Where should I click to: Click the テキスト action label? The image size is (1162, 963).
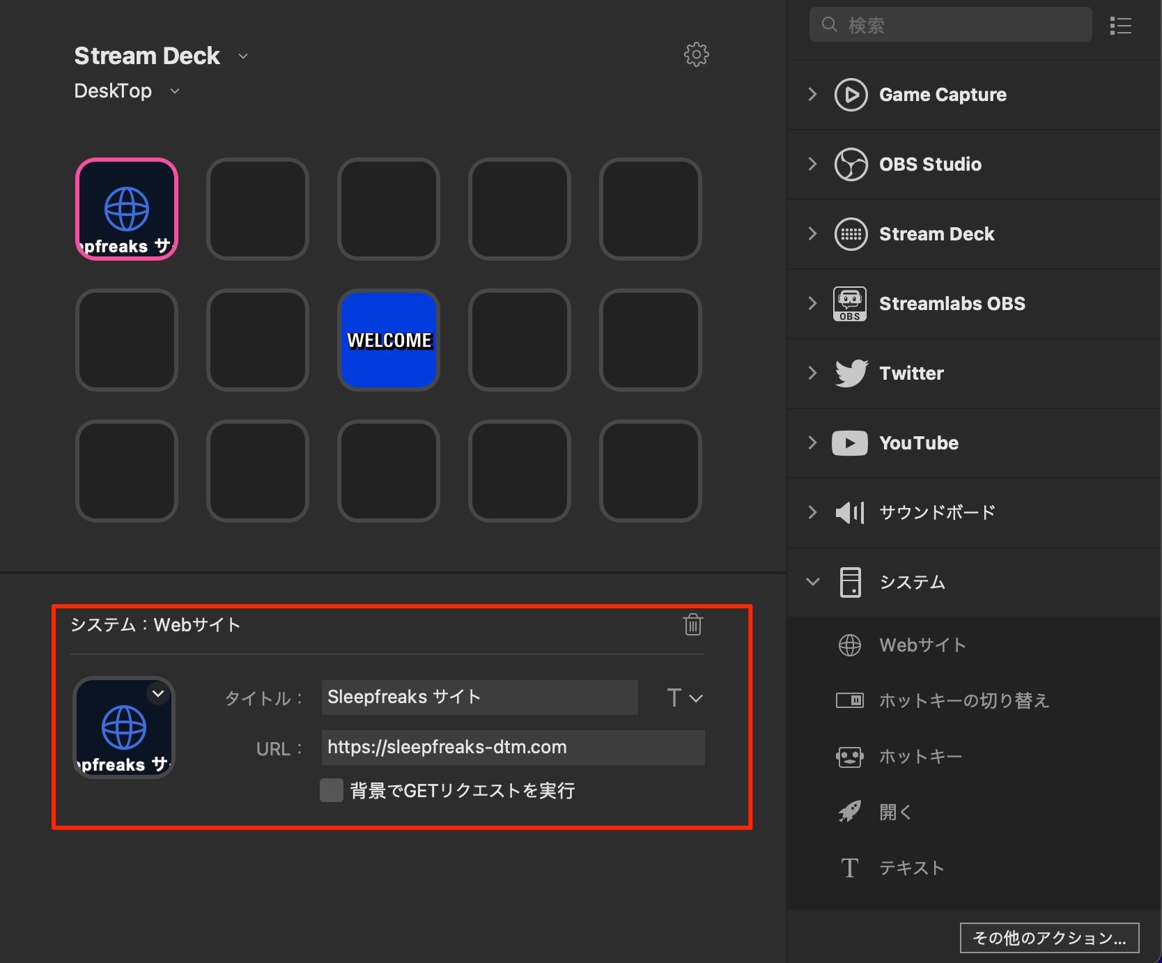point(911,868)
